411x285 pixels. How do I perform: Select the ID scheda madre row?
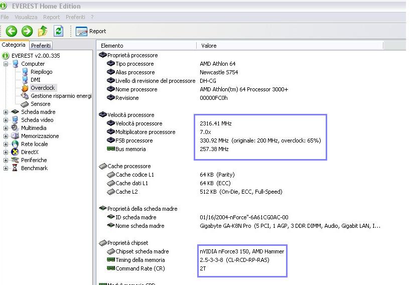point(198,217)
